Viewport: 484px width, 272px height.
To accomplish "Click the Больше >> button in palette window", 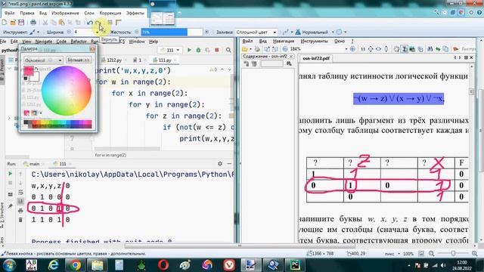I will pos(79,60).
